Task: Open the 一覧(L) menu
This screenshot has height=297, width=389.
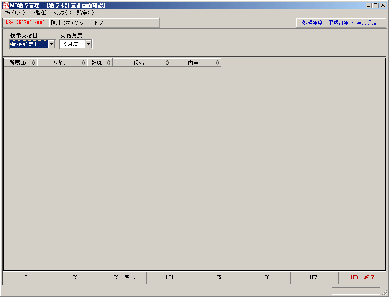Action: click(39, 13)
